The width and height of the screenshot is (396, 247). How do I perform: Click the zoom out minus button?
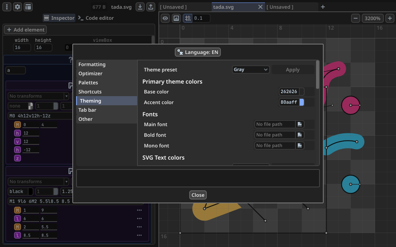[x=355, y=18]
